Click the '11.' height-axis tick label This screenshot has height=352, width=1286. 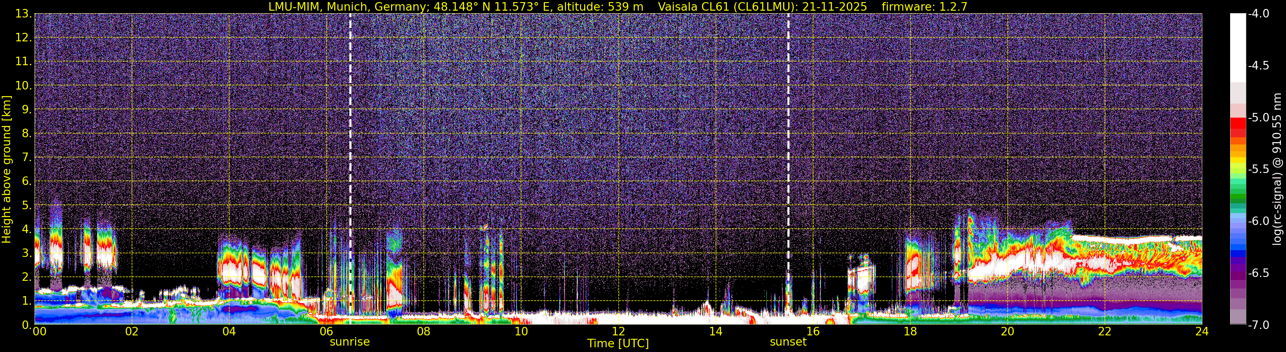point(23,62)
